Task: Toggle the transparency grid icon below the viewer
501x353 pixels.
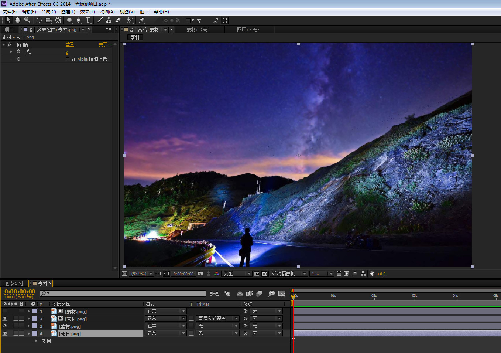Action: [x=265, y=274]
